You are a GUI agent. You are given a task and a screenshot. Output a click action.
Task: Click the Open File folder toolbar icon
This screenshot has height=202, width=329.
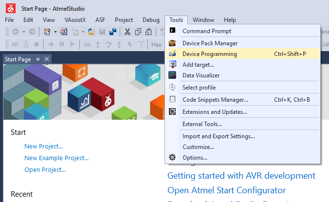[x=91, y=32]
